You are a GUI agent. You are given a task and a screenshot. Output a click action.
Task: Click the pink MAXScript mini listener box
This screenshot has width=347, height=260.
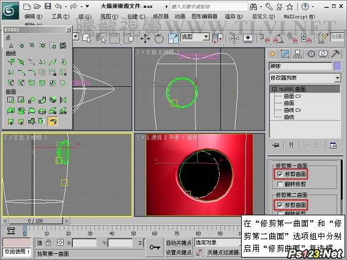(x=17, y=242)
